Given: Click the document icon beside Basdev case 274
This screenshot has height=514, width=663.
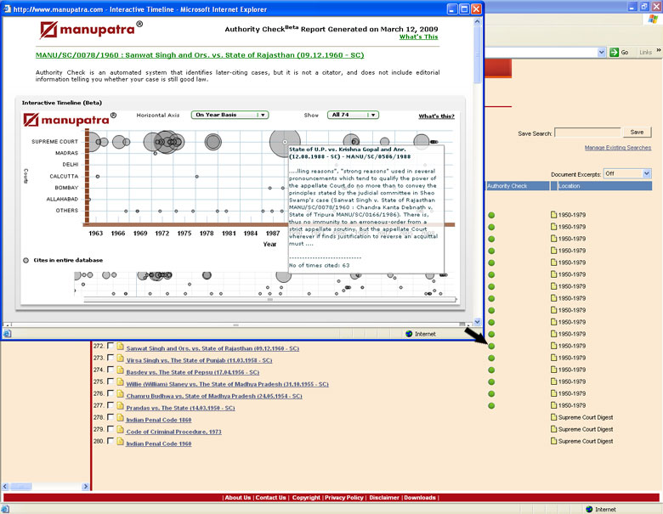Looking at the screenshot, I should coord(120,370).
